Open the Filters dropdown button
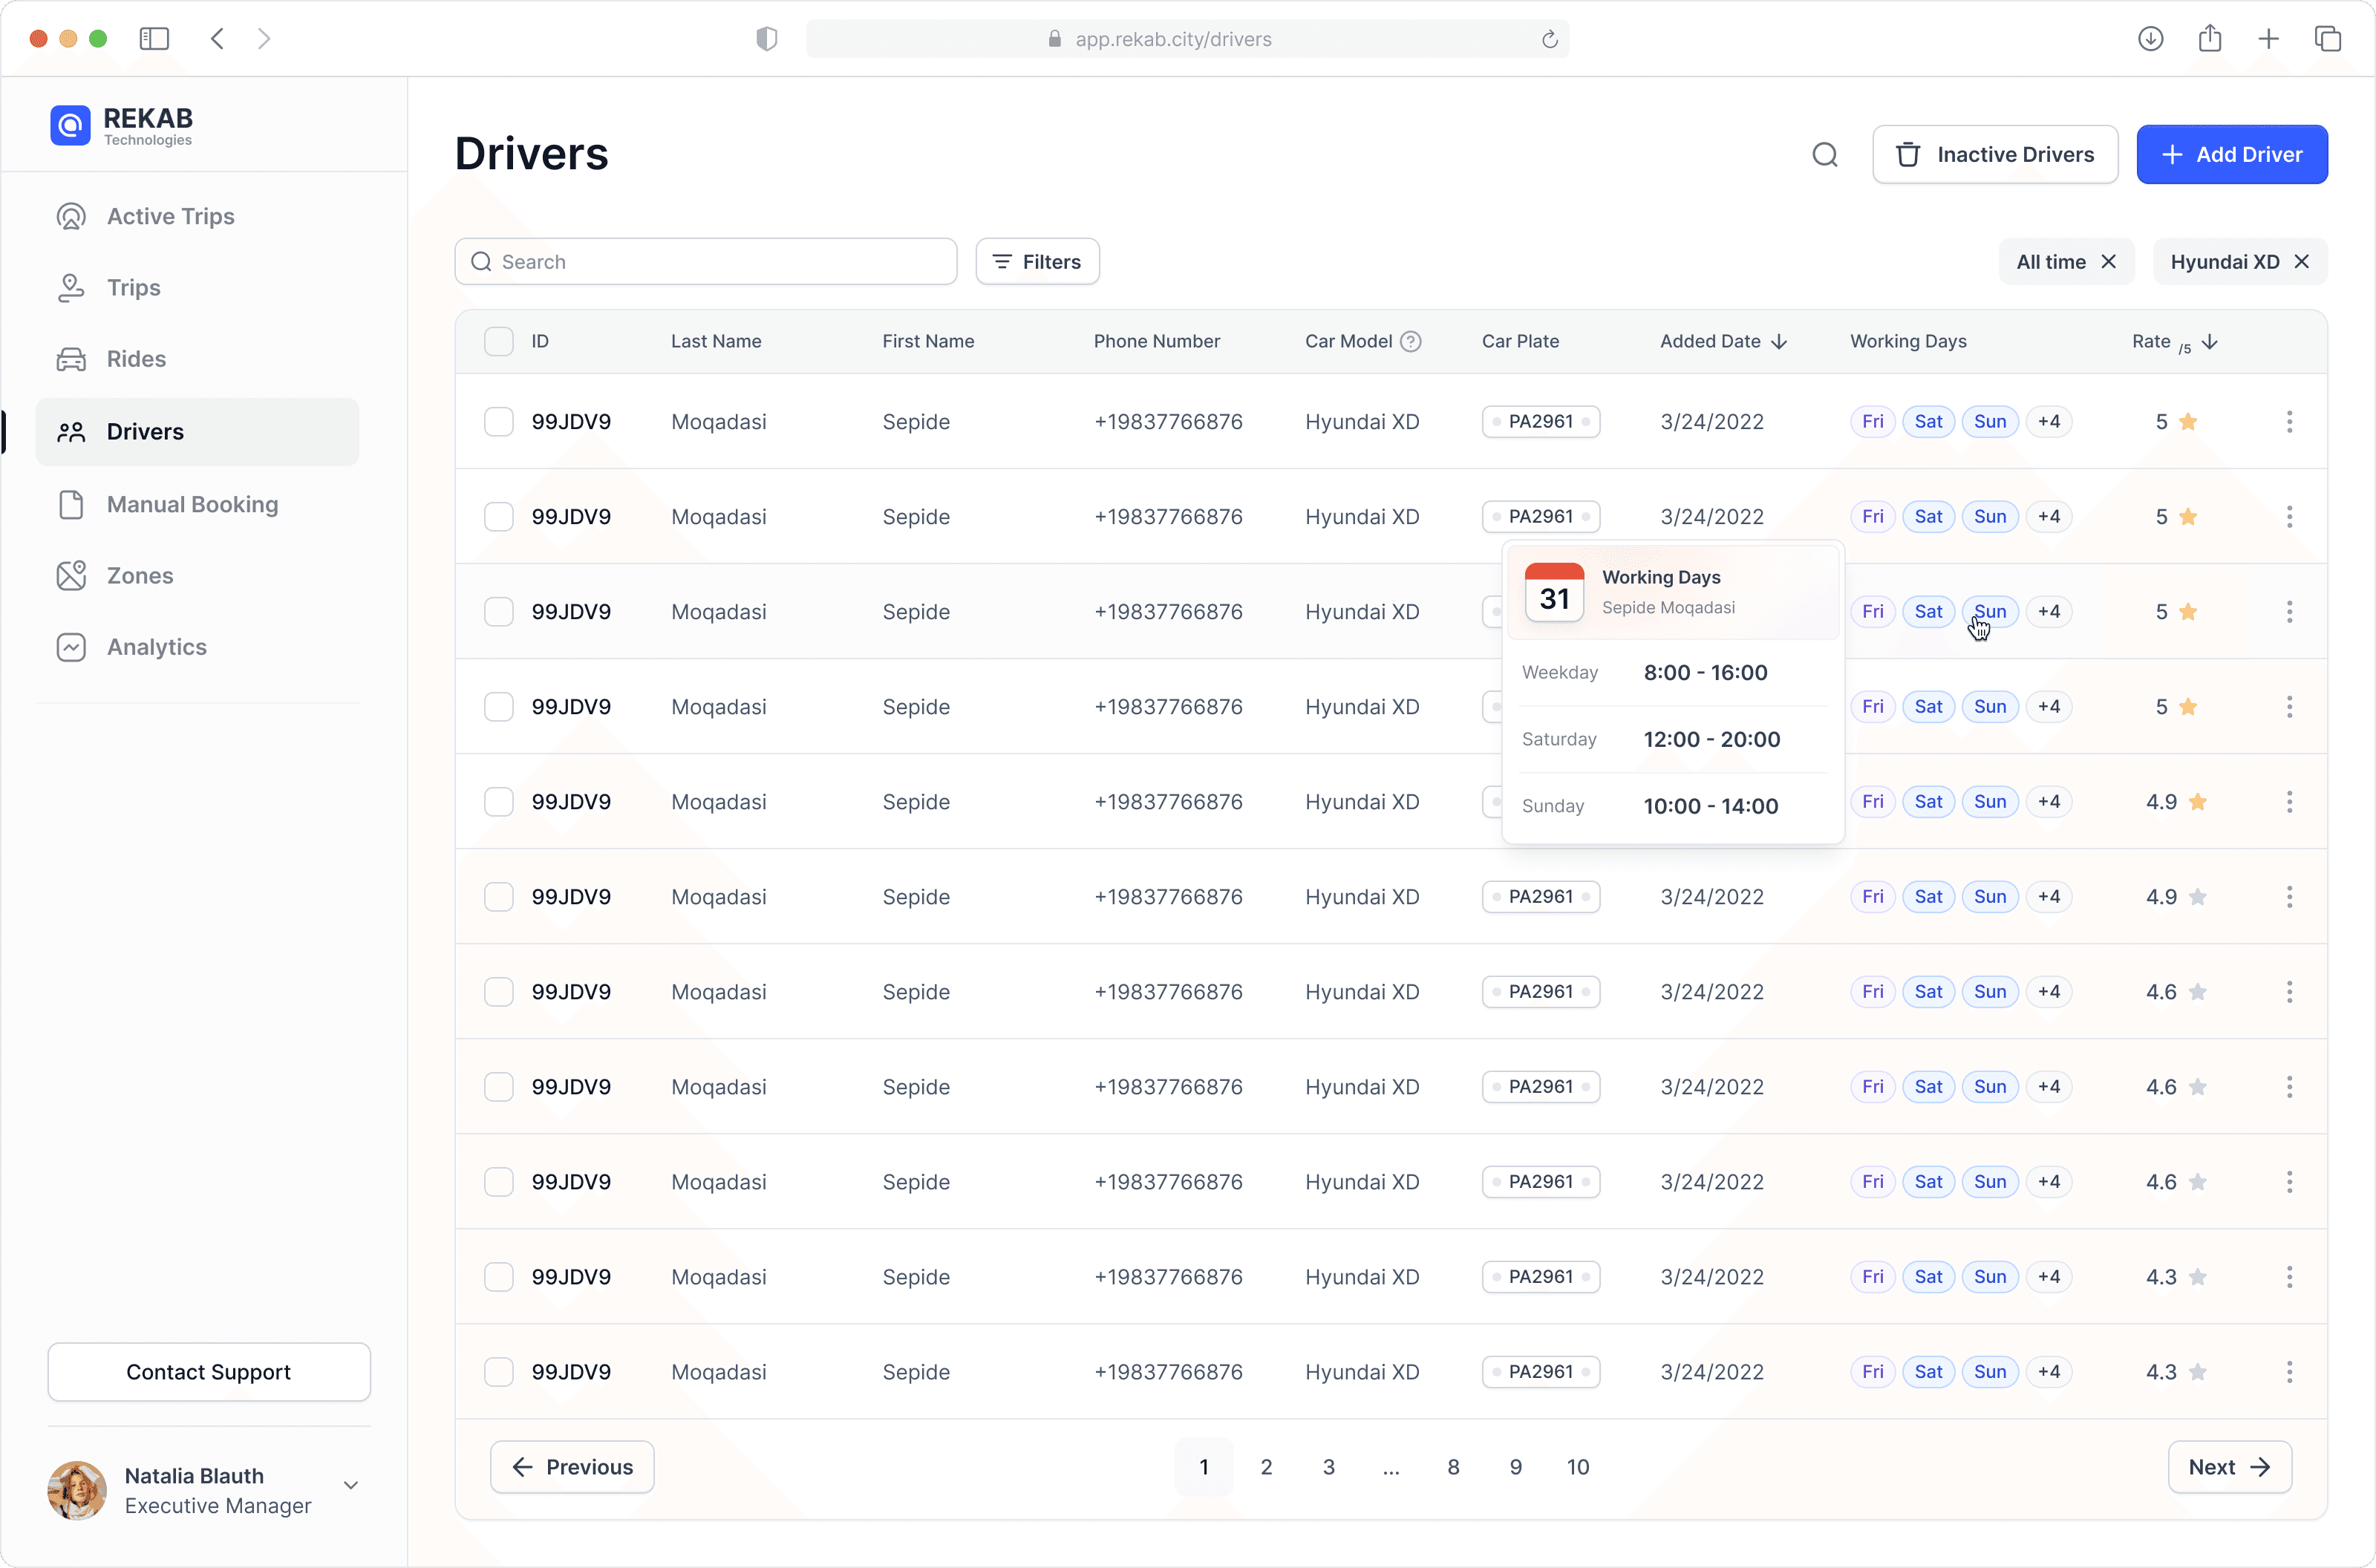This screenshot has width=2376, height=1568. (x=1037, y=261)
